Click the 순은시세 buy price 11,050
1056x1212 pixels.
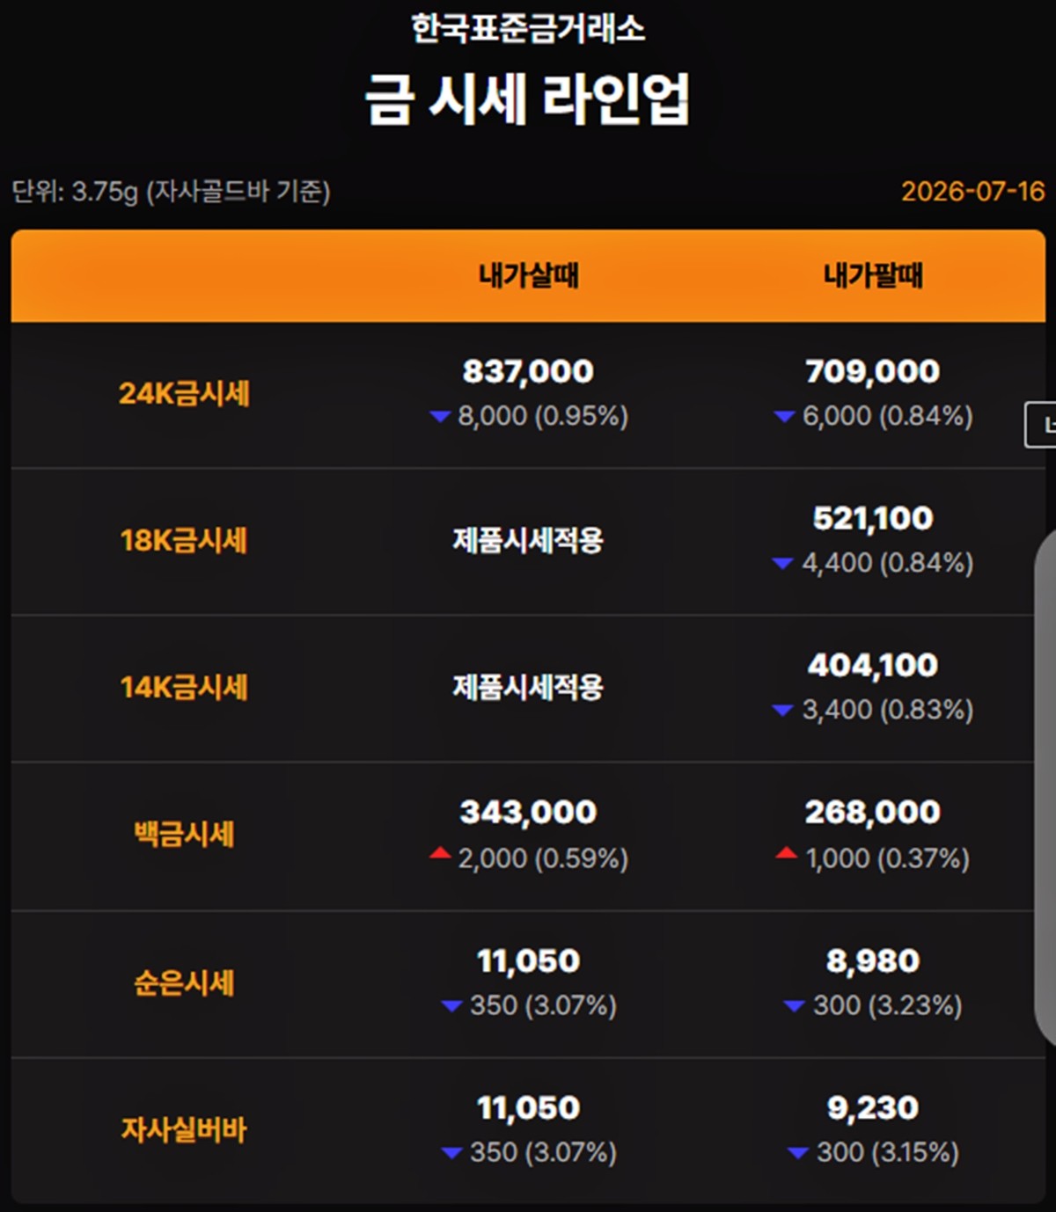click(528, 960)
